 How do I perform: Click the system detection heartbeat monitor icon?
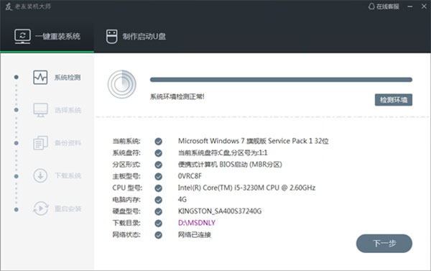[x=40, y=78]
